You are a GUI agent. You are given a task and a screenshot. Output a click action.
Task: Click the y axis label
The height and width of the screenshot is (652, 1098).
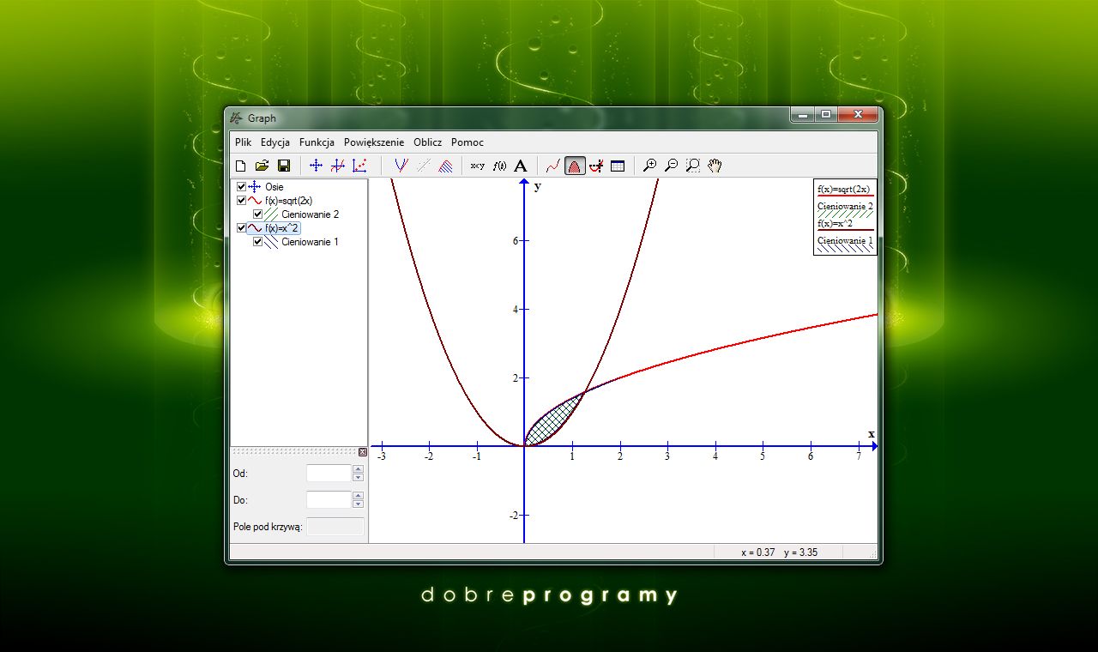point(537,186)
